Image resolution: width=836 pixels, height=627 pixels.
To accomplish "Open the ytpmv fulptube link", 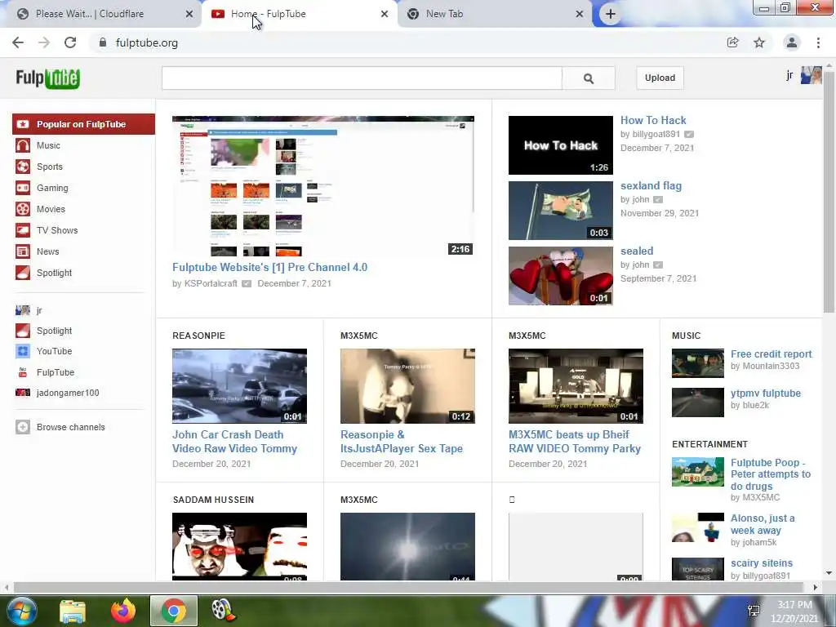I will [x=766, y=394].
